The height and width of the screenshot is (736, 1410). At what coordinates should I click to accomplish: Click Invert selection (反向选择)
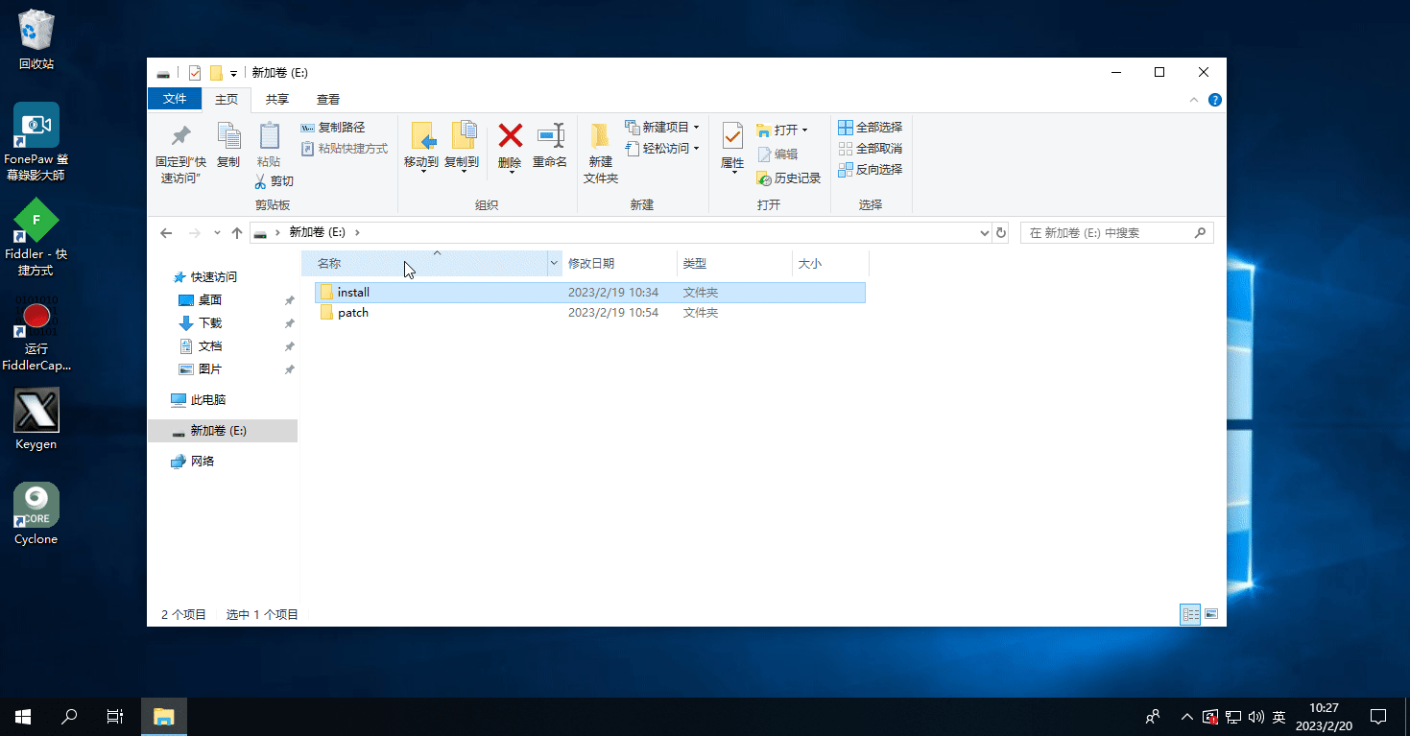pos(870,170)
